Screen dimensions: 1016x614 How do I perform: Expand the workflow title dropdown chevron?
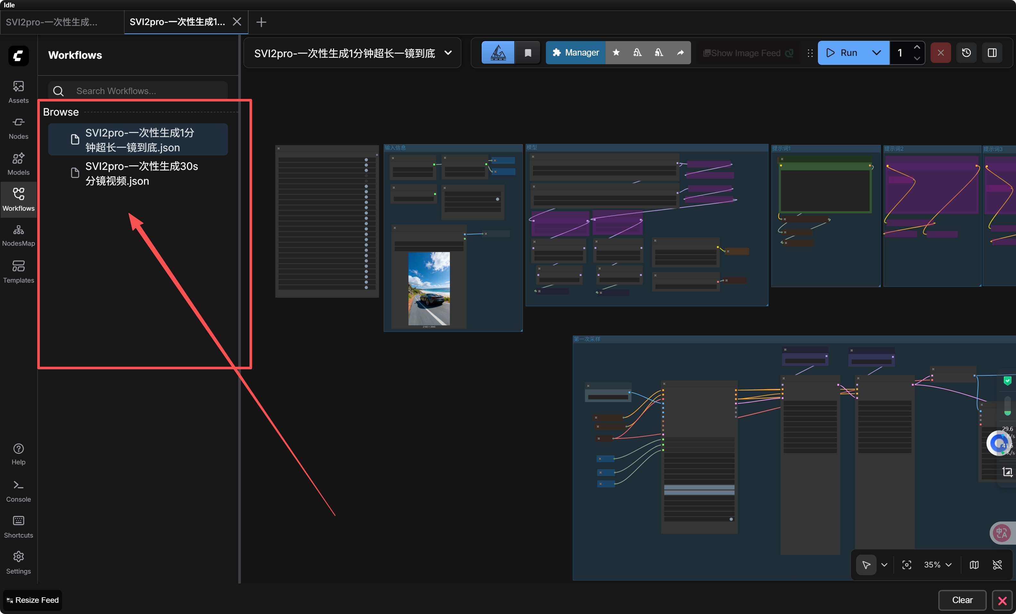coord(448,53)
